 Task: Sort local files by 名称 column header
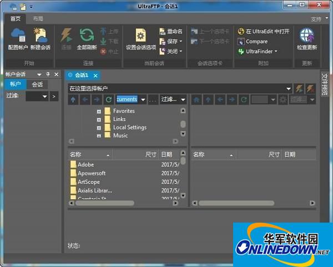click(89, 154)
